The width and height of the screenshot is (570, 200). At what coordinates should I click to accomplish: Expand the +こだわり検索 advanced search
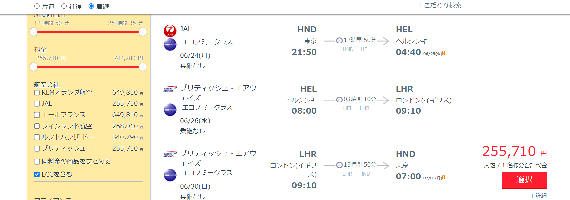(440, 5)
